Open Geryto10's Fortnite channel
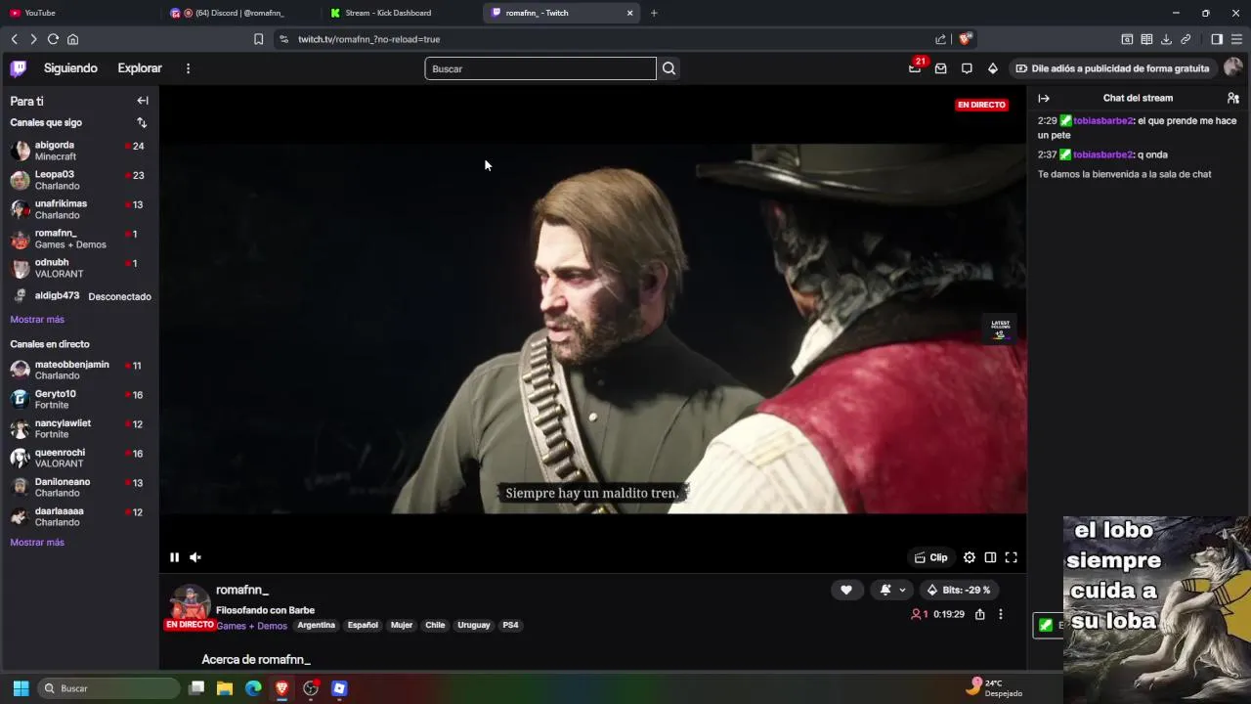Image resolution: width=1251 pixels, height=704 pixels. point(79,399)
